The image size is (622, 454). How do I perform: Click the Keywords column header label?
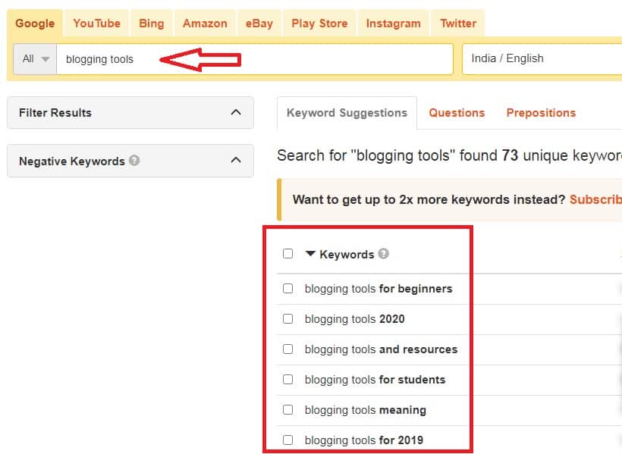(x=347, y=254)
